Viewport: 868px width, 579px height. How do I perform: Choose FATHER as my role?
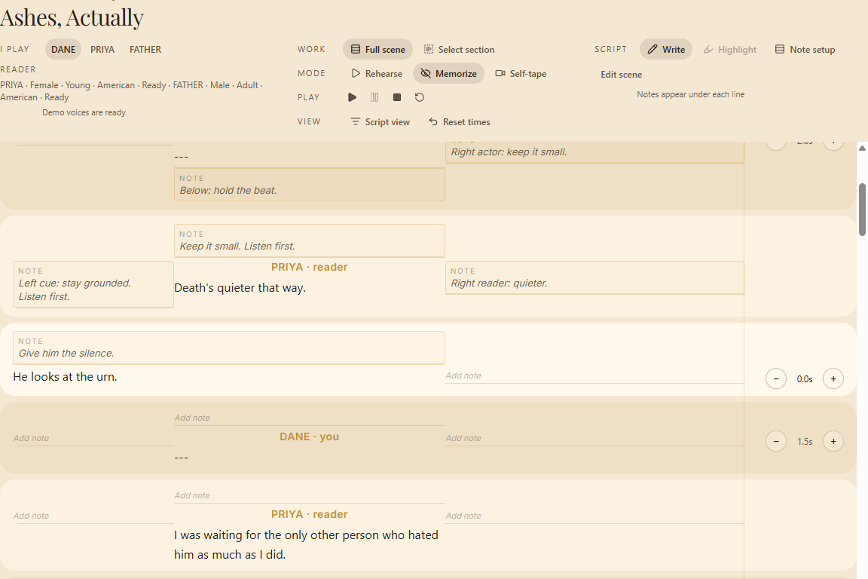(145, 49)
